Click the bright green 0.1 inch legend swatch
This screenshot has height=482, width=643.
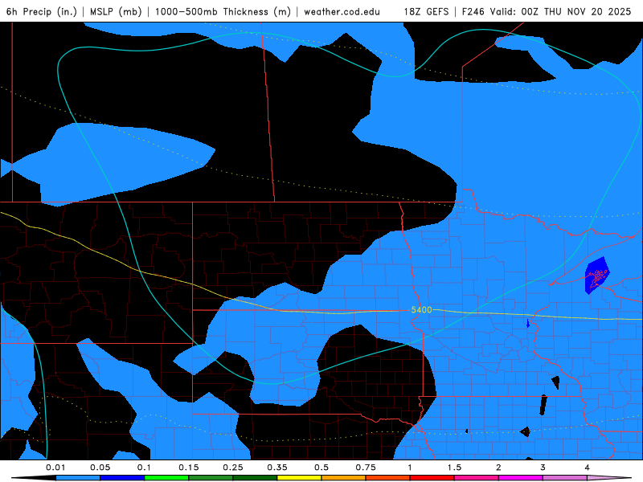[166, 478]
